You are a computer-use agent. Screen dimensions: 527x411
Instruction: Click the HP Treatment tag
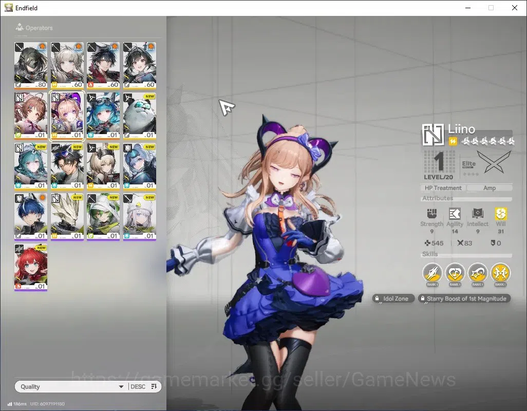tap(443, 188)
